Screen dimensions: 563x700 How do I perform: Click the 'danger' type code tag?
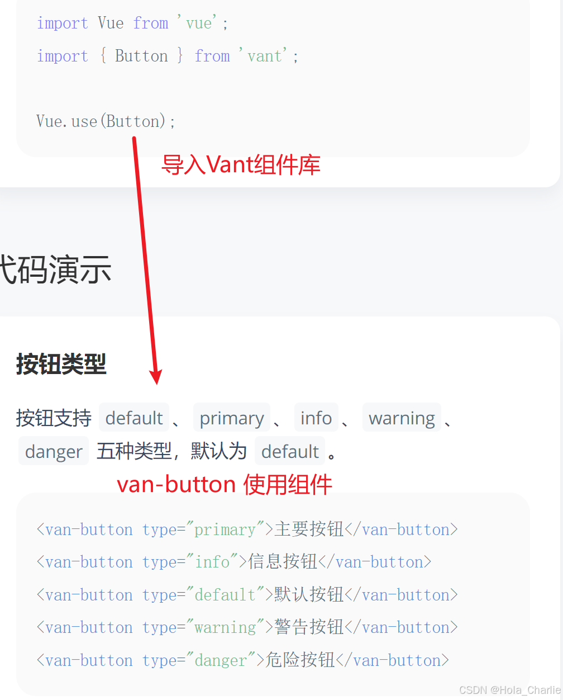pyautogui.click(x=54, y=451)
